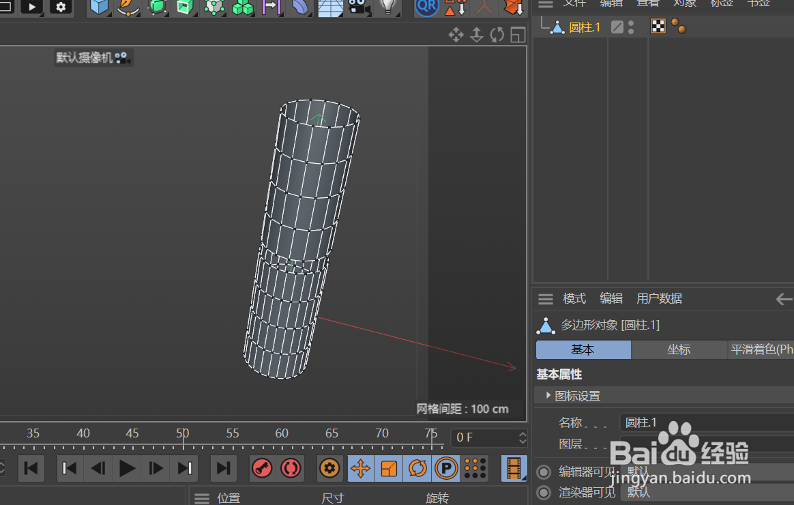Toggle record rotation keyframe button

coord(417,469)
